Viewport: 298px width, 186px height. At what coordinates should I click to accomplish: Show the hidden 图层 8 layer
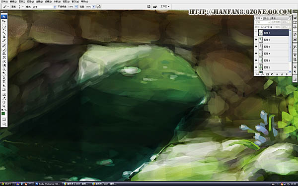(x=256, y=33)
